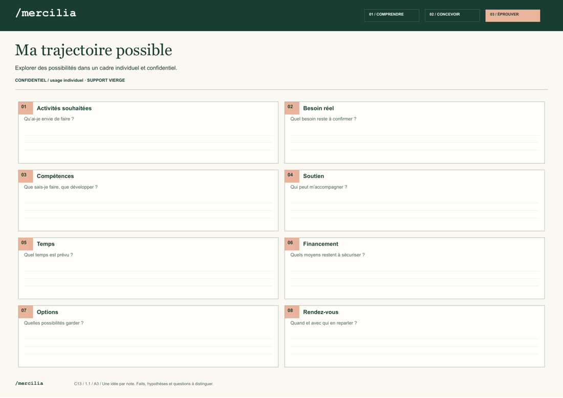
Task: Click the Options note area
Action: pos(148,336)
